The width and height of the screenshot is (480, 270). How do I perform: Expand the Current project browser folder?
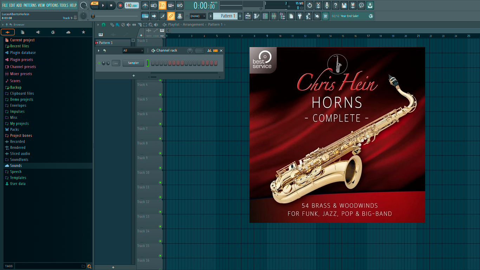coord(22,40)
